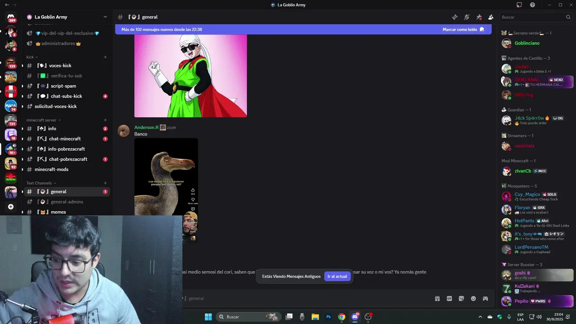Open the sticker picker icon
The width and height of the screenshot is (576, 324).
461,298
